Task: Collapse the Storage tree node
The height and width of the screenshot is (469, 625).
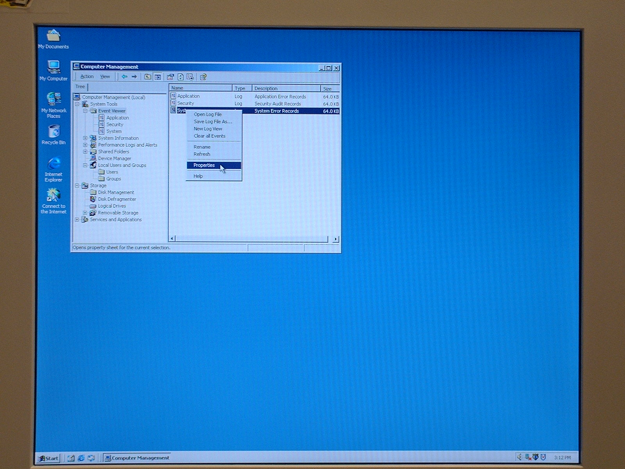Action: [77, 186]
